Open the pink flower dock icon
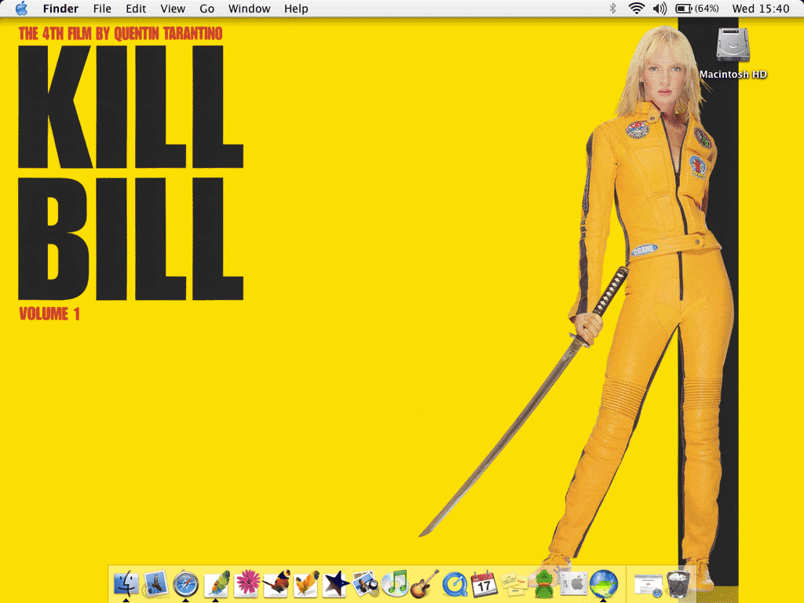 247,583
